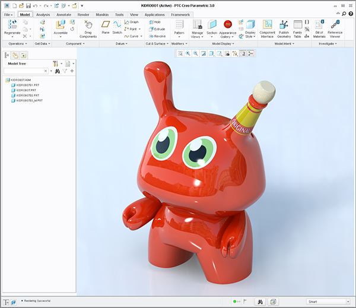Toggle annotation display in graphics toolbar
The height and width of the screenshot is (308, 356).
coord(243,53)
